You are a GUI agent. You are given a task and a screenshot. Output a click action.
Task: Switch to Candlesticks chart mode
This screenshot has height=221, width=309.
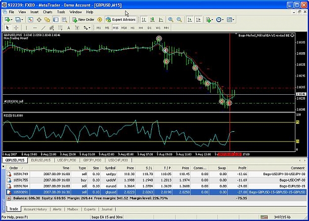pyautogui.click(x=152, y=20)
